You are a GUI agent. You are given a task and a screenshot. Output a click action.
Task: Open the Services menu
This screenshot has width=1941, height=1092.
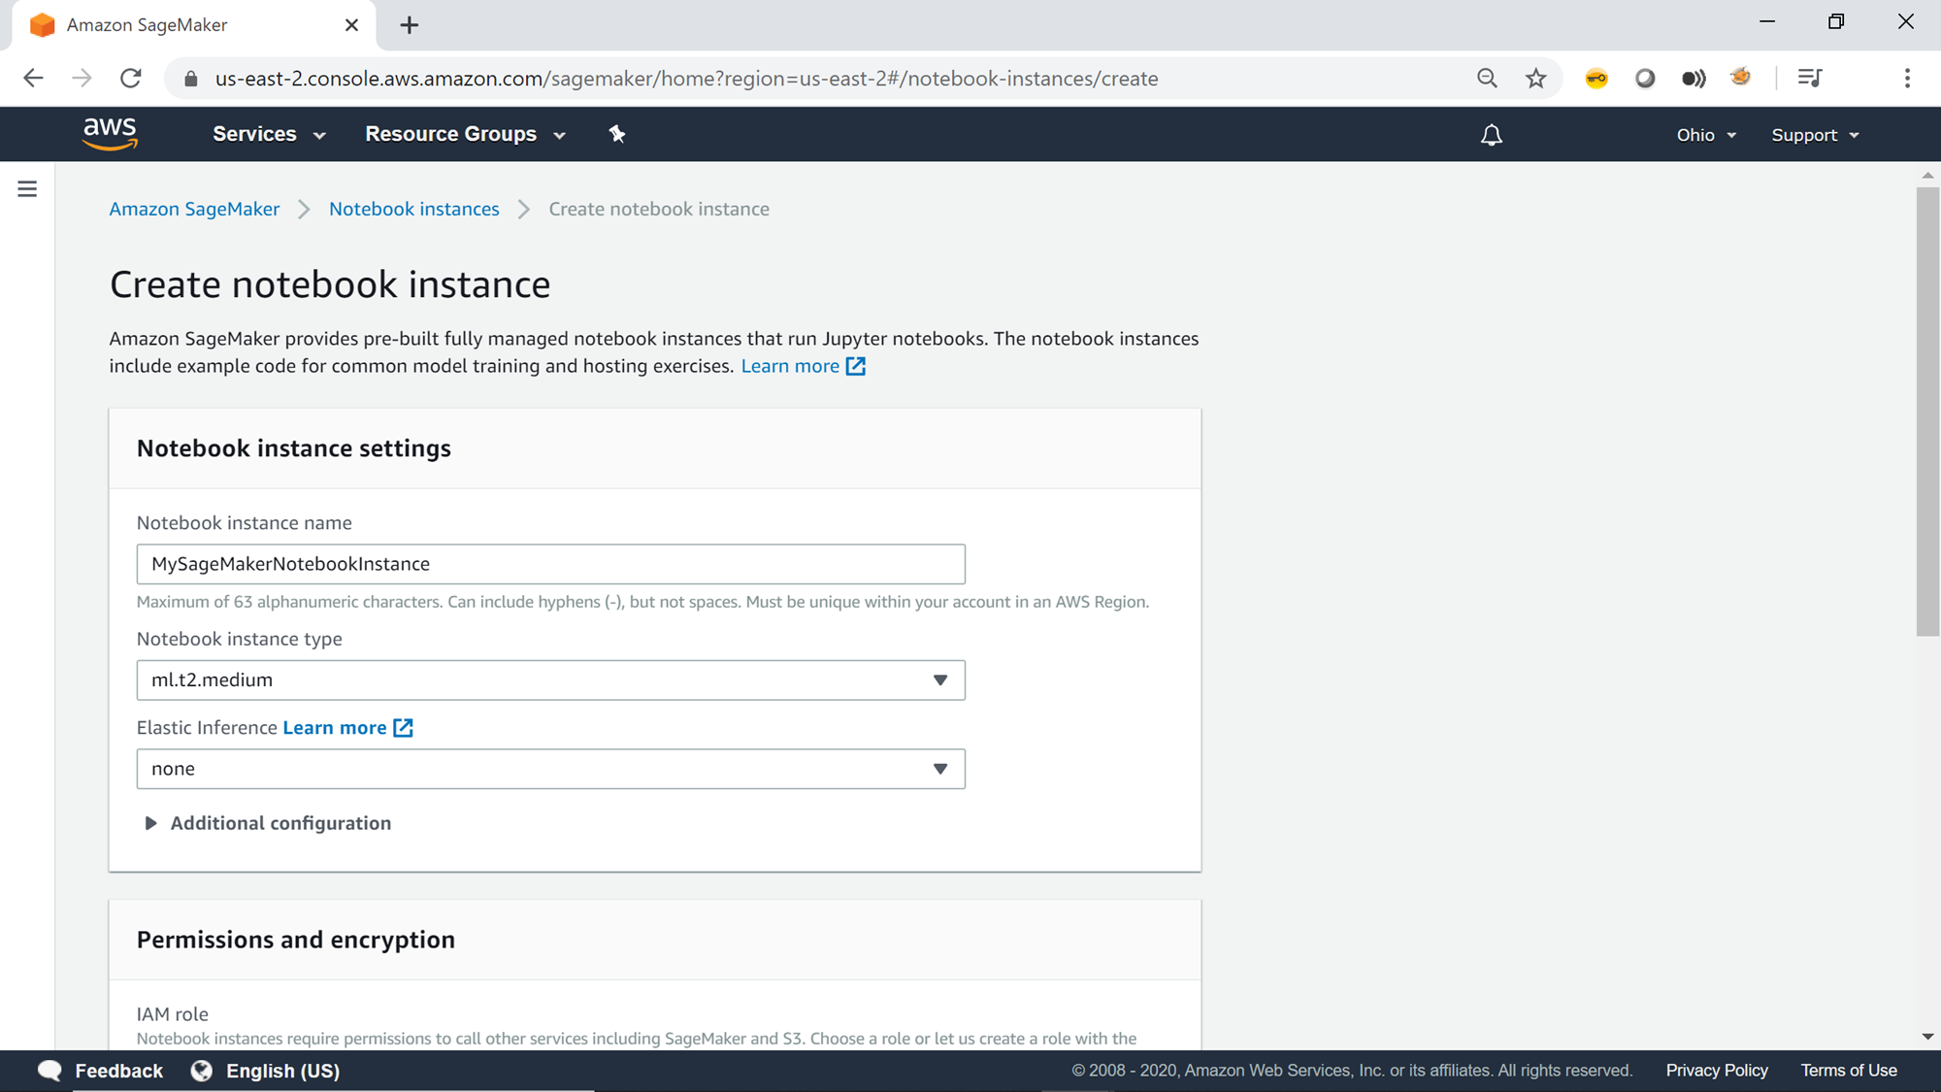pos(269,134)
